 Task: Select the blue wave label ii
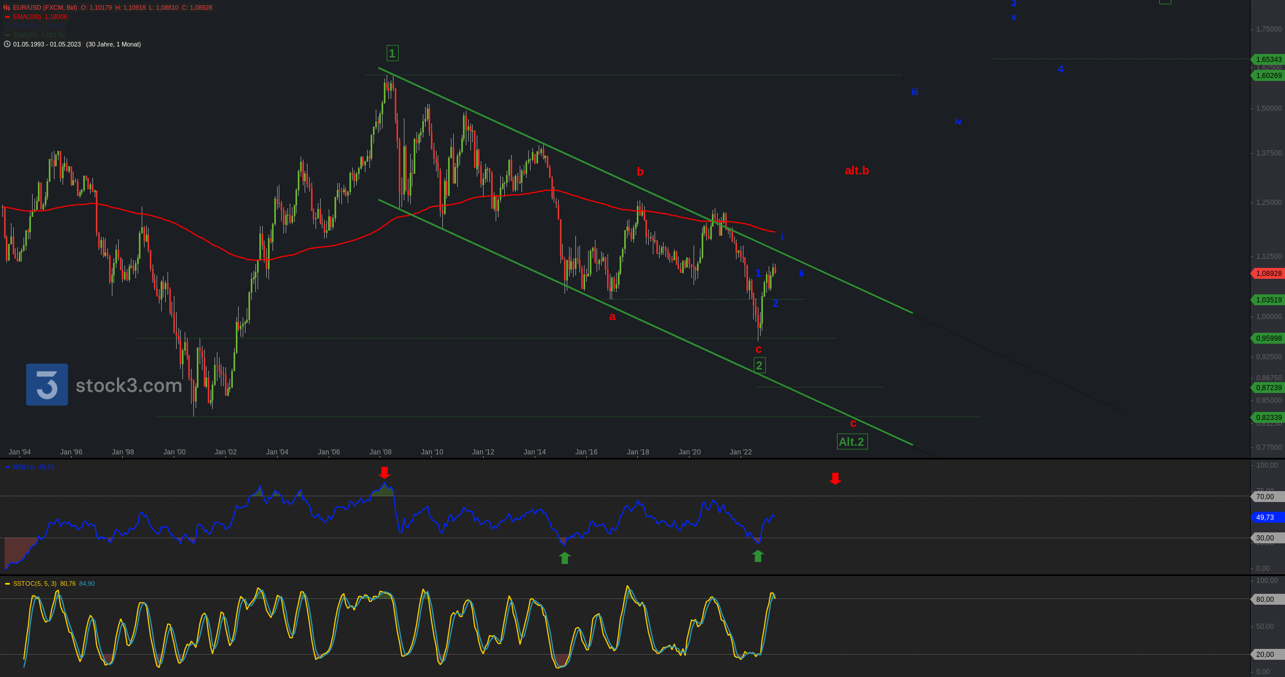pyautogui.click(x=801, y=274)
